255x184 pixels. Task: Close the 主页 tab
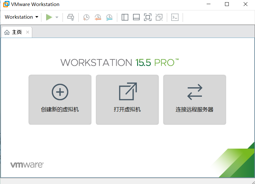click(27, 32)
